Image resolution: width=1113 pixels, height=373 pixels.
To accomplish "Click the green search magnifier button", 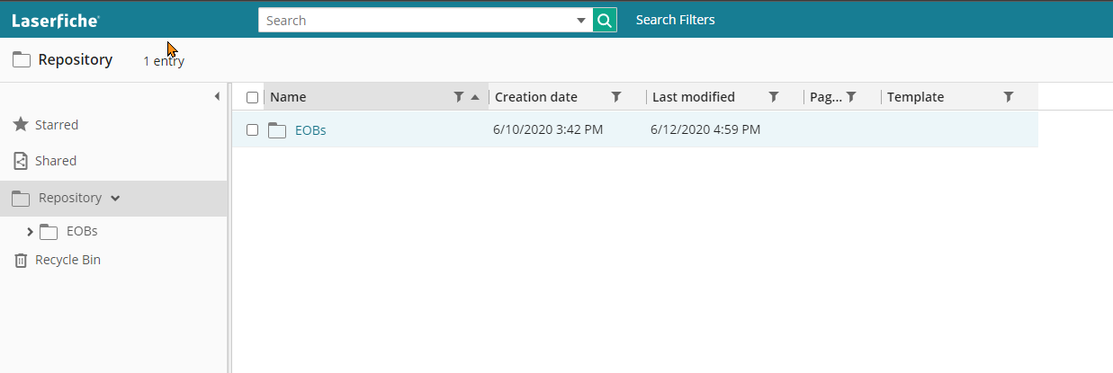I will click(x=606, y=20).
